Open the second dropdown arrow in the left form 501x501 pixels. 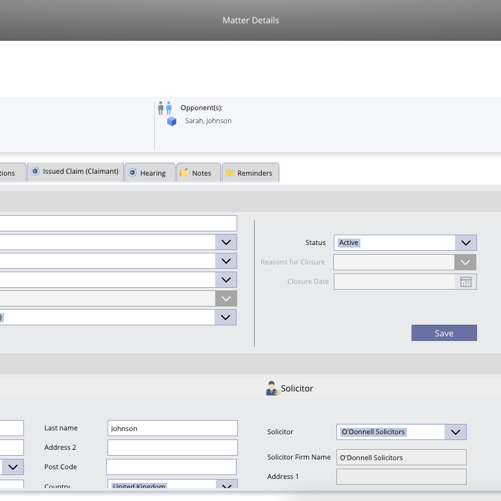click(x=226, y=261)
